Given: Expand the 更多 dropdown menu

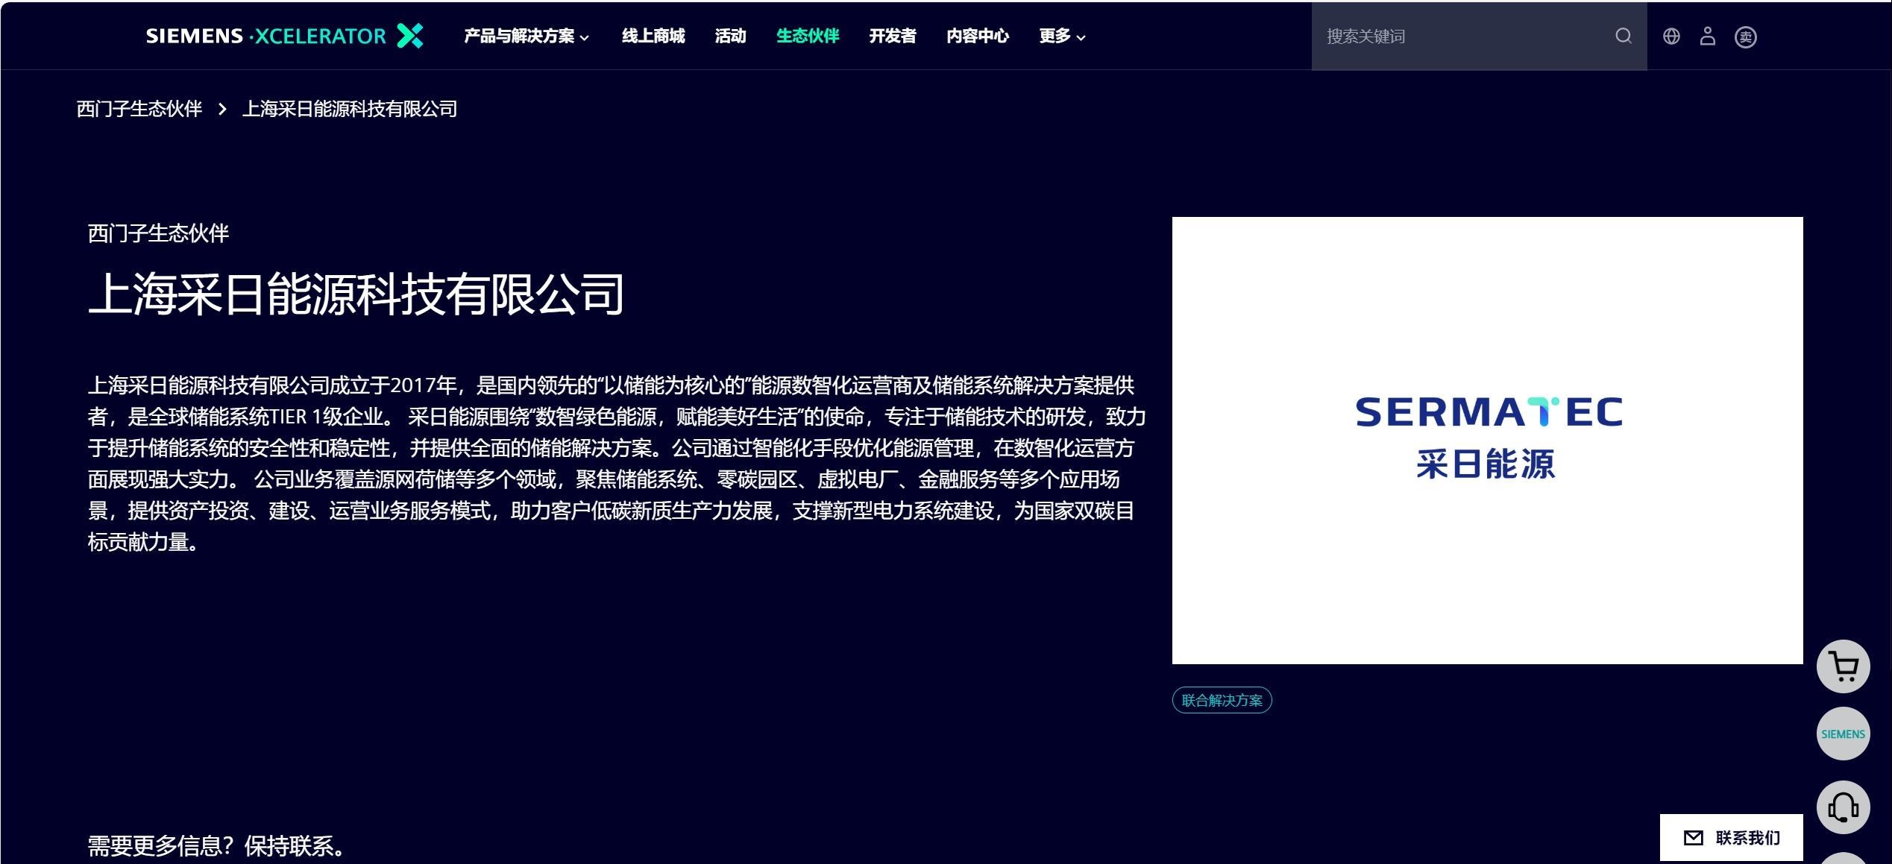Looking at the screenshot, I should pos(1062,36).
